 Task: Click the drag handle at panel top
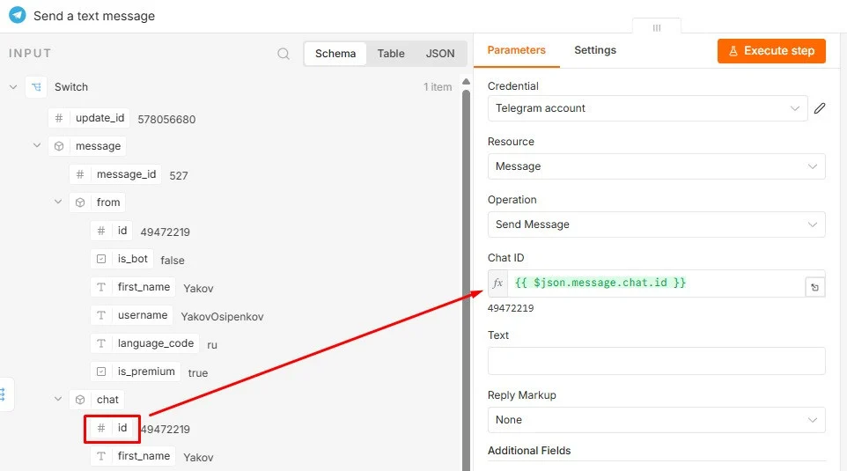tap(656, 27)
